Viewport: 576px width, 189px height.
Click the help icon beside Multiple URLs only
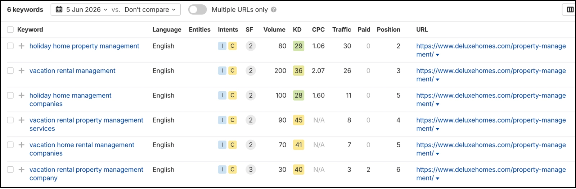click(x=274, y=10)
